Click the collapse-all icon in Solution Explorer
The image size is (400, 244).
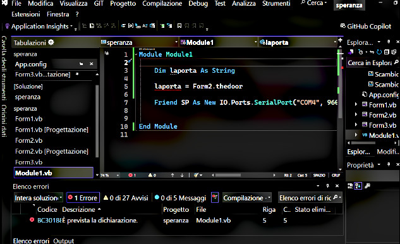tap(387, 52)
